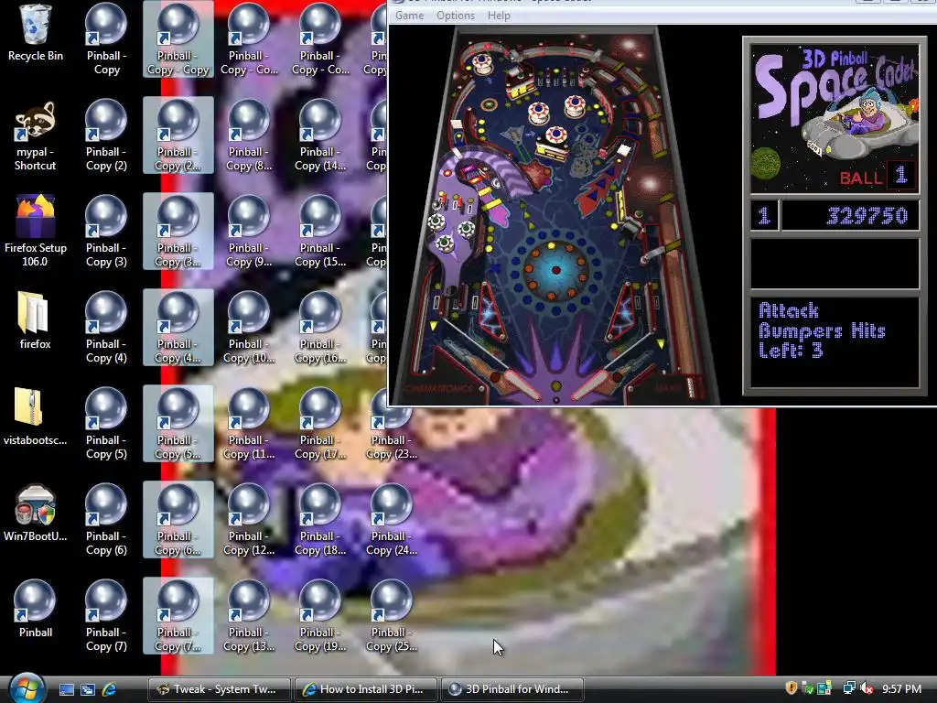937x703 pixels.
Task: Switch to Tweak - System Tw... taskbar button
Action: (x=219, y=689)
